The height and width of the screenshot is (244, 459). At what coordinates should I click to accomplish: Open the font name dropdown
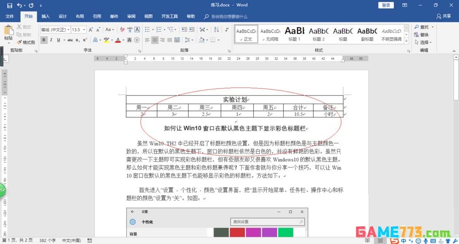tap(68, 29)
